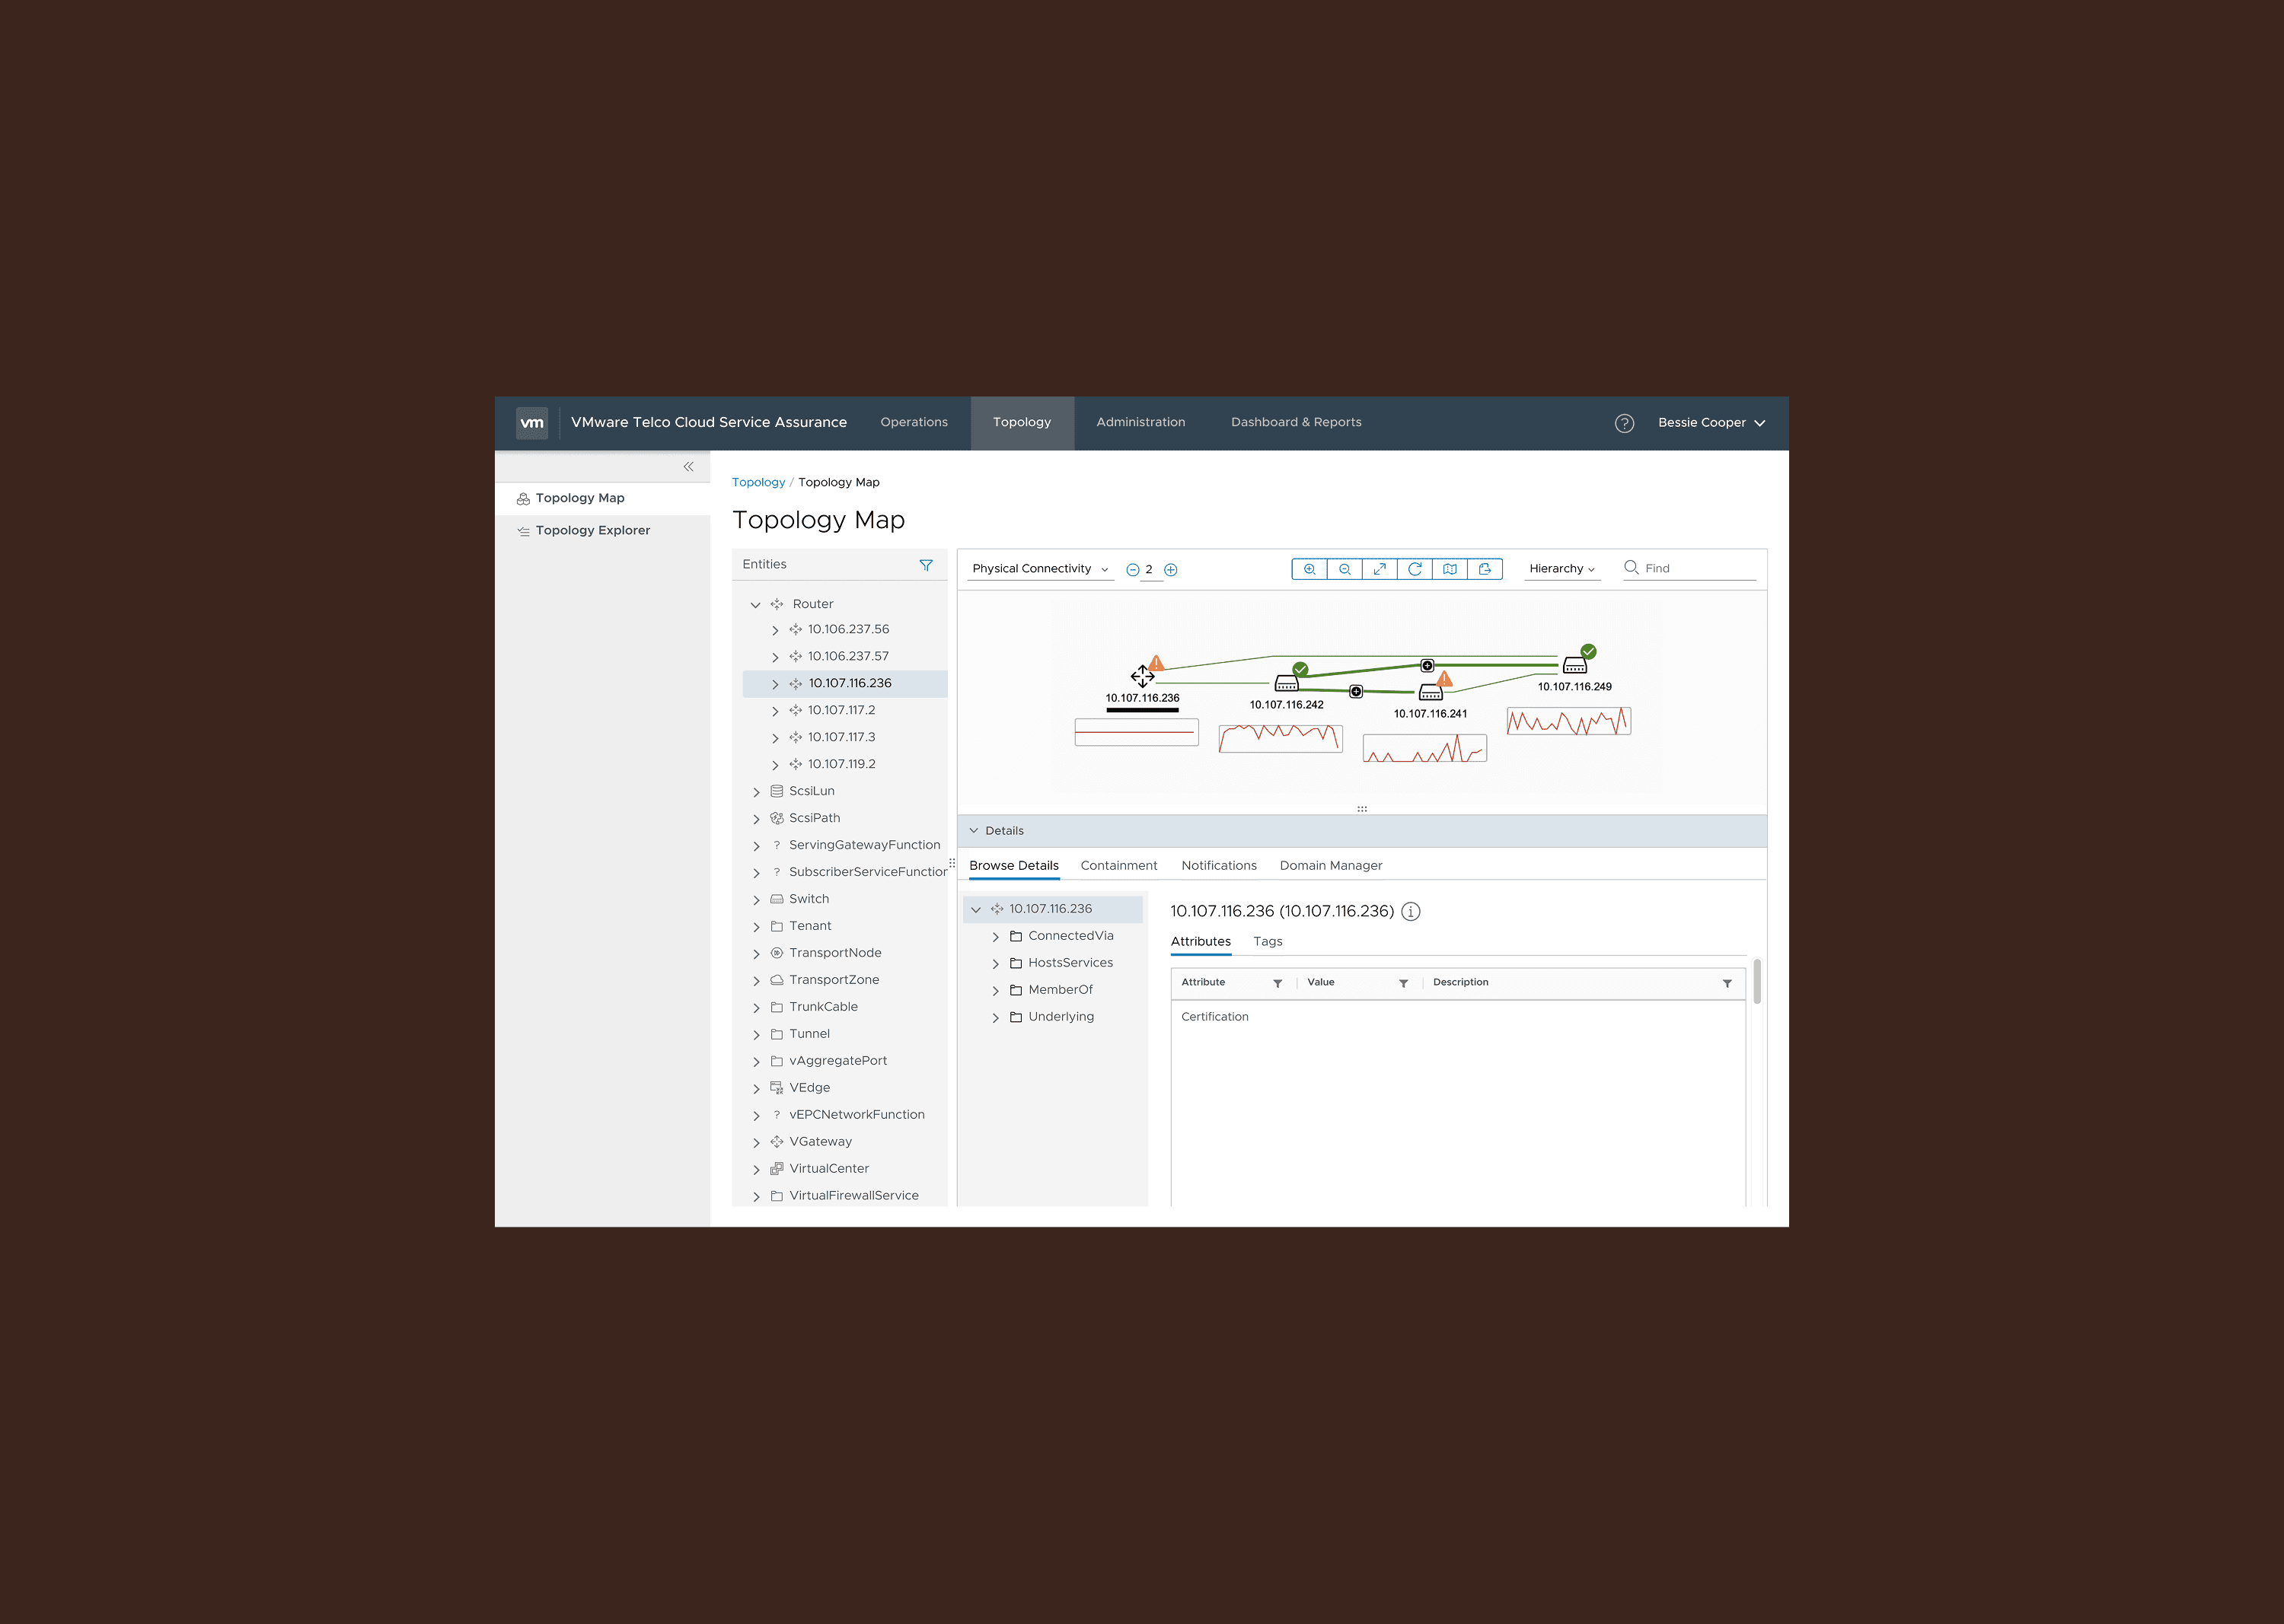Select Topology Explorer in sidebar
Image resolution: width=2284 pixels, height=1624 pixels.
(592, 531)
